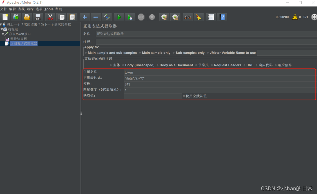Collapse the 获取token接口 node arrow
The image size is (317, 194).
pyautogui.click(x=3, y=34)
